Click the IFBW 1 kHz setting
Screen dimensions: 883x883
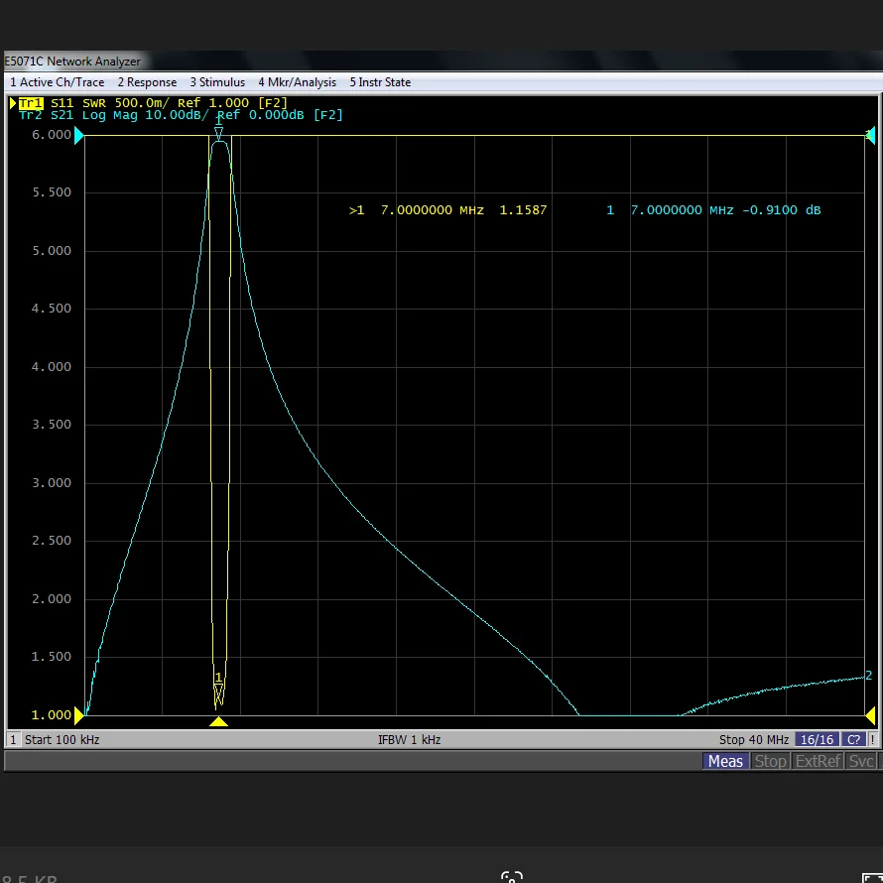pyautogui.click(x=409, y=740)
